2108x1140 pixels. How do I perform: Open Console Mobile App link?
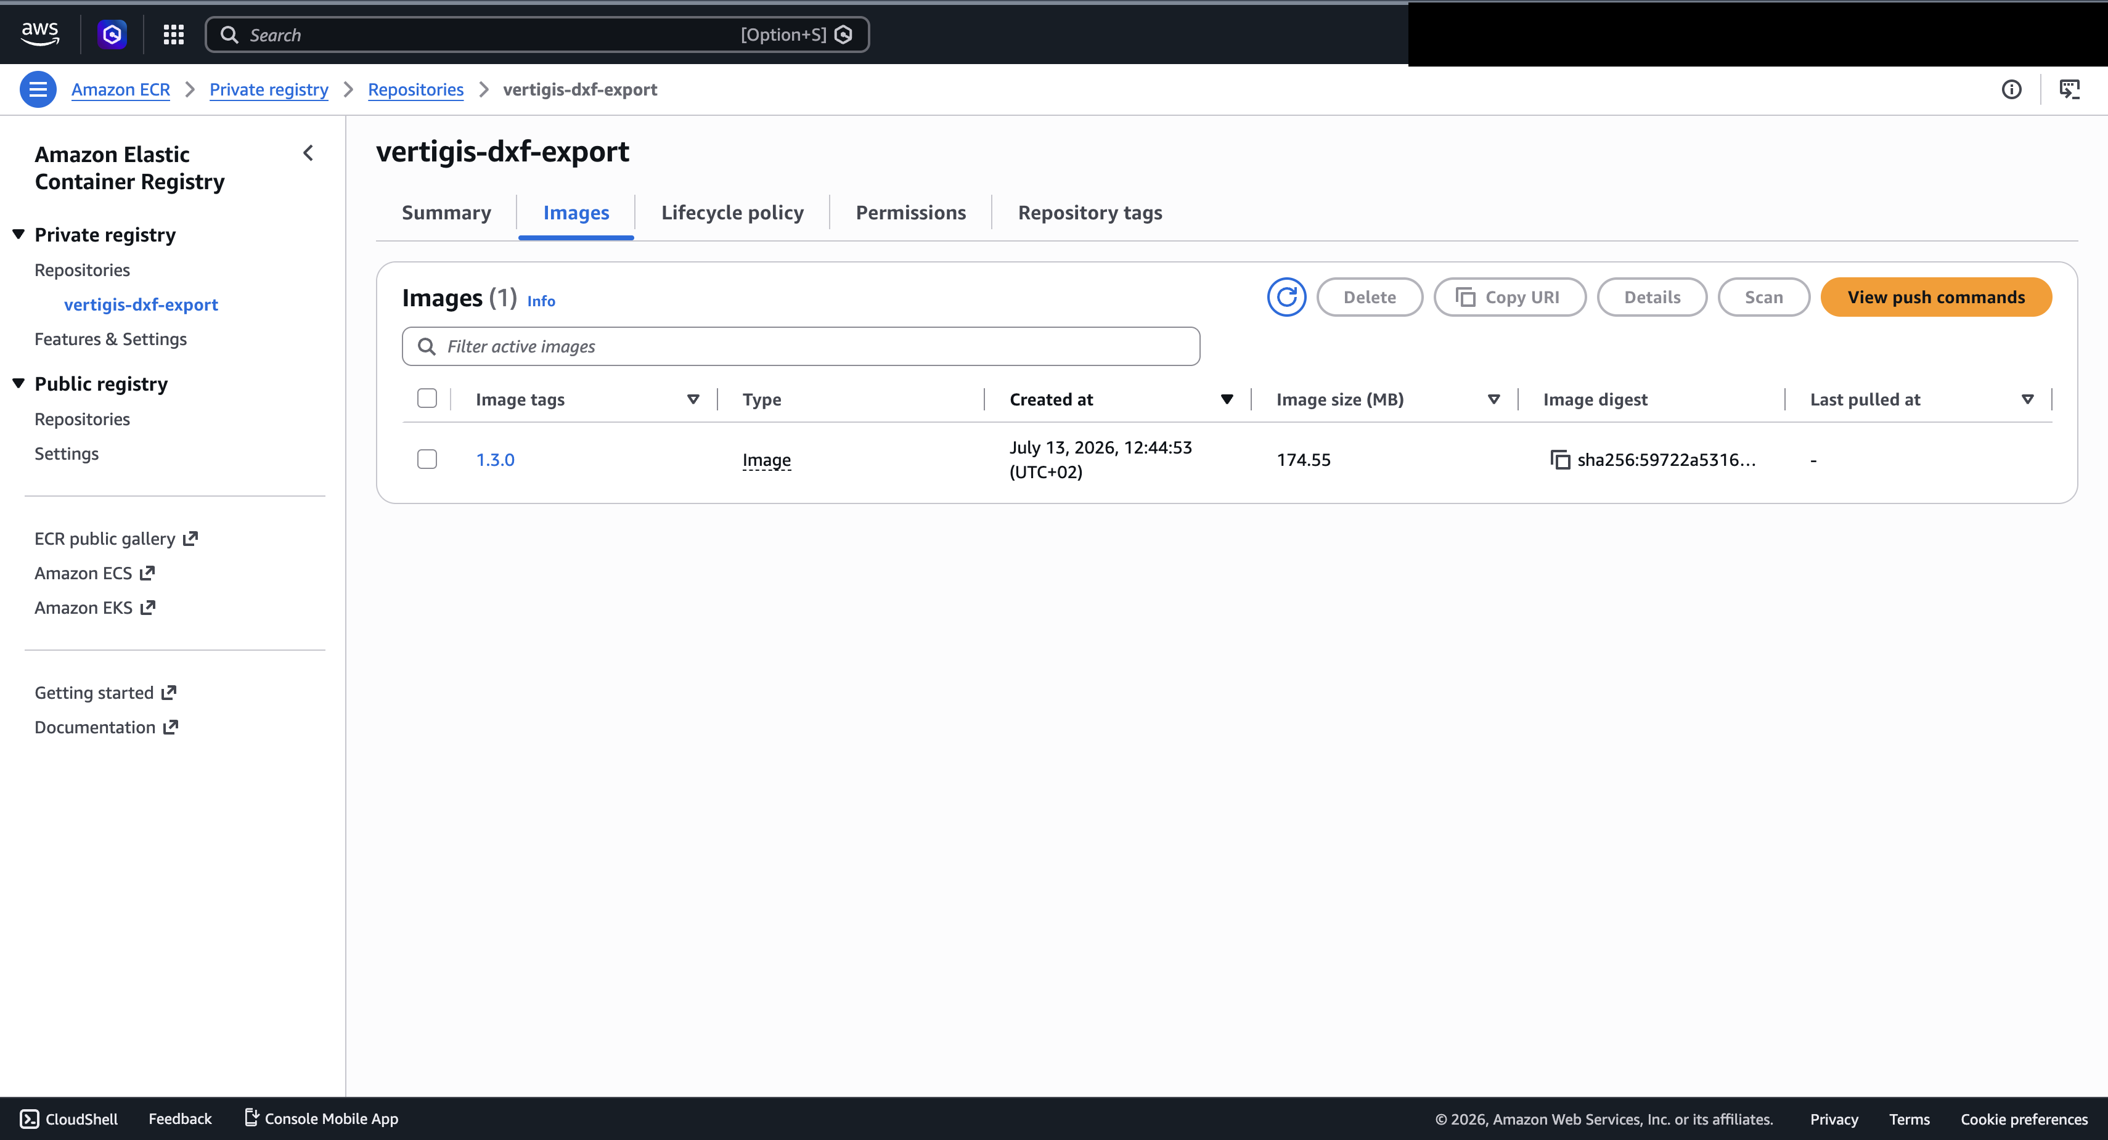point(322,1118)
